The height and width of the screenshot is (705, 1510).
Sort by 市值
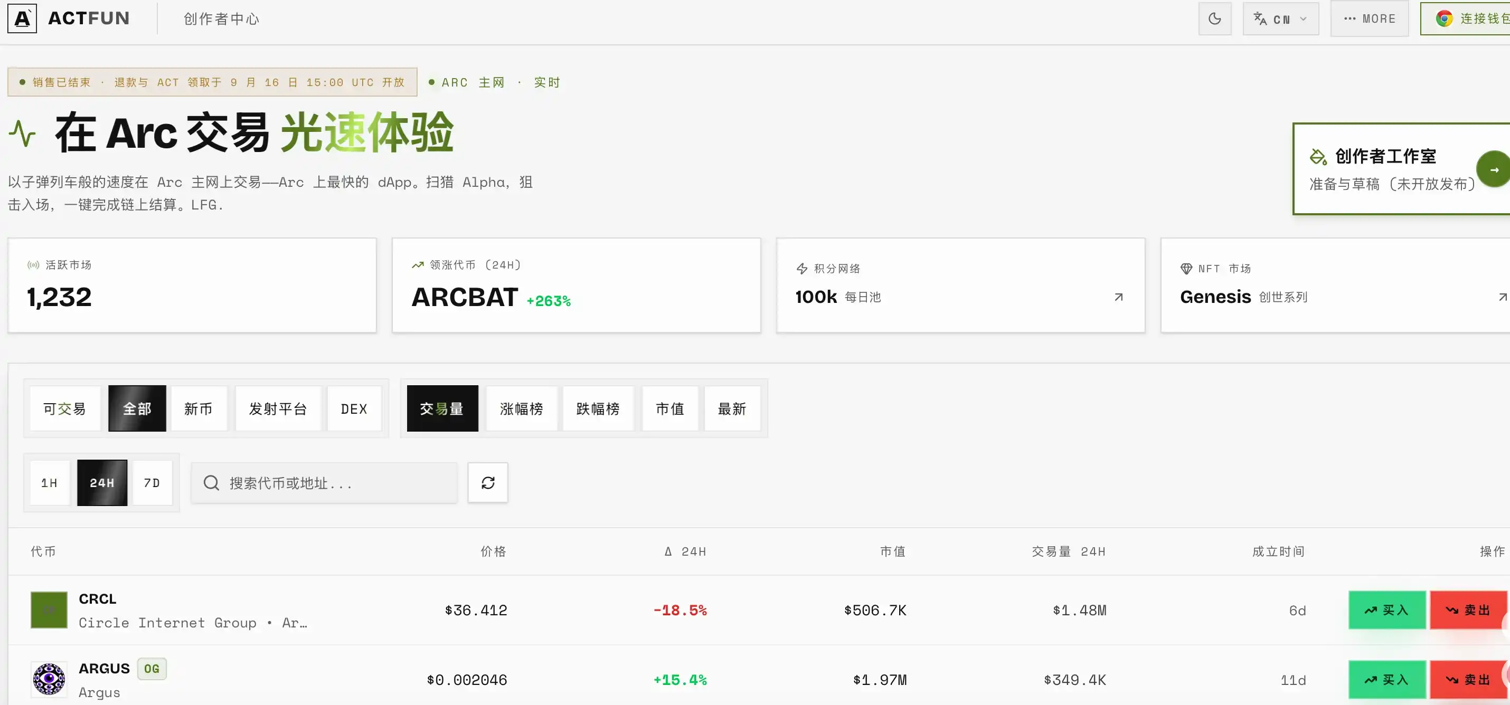coord(670,408)
